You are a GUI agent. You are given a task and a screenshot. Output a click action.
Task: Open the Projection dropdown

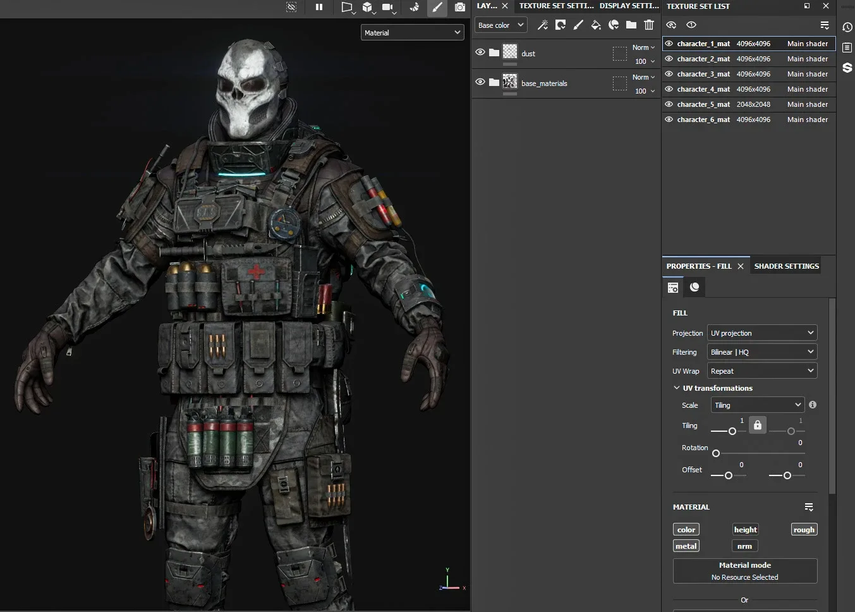(x=761, y=333)
